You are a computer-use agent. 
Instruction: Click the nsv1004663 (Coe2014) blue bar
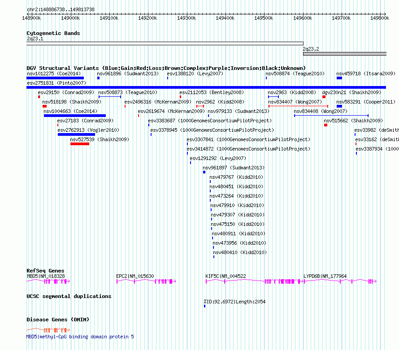tap(75, 116)
